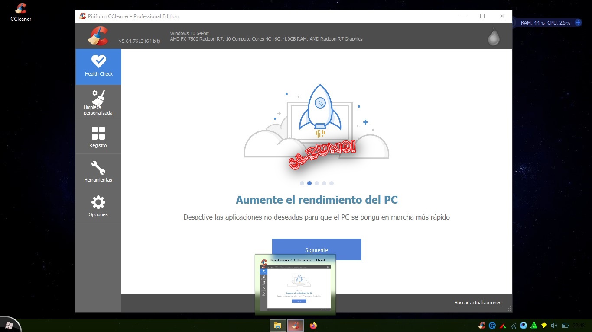Click the CCleaner tray icon

[482, 326]
